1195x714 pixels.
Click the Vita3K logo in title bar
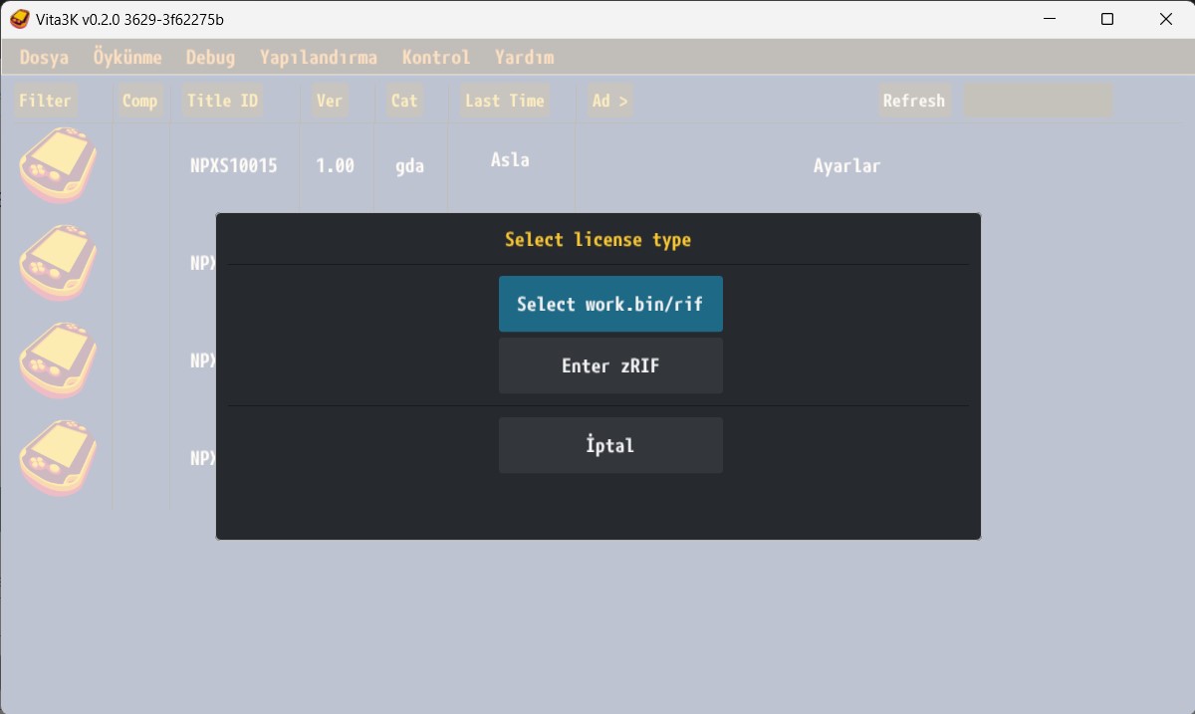(x=19, y=19)
